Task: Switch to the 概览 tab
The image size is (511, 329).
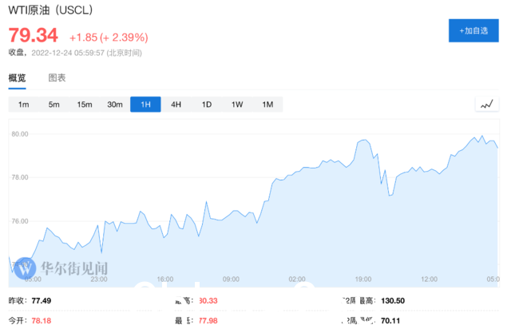Action: pos(17,78)
